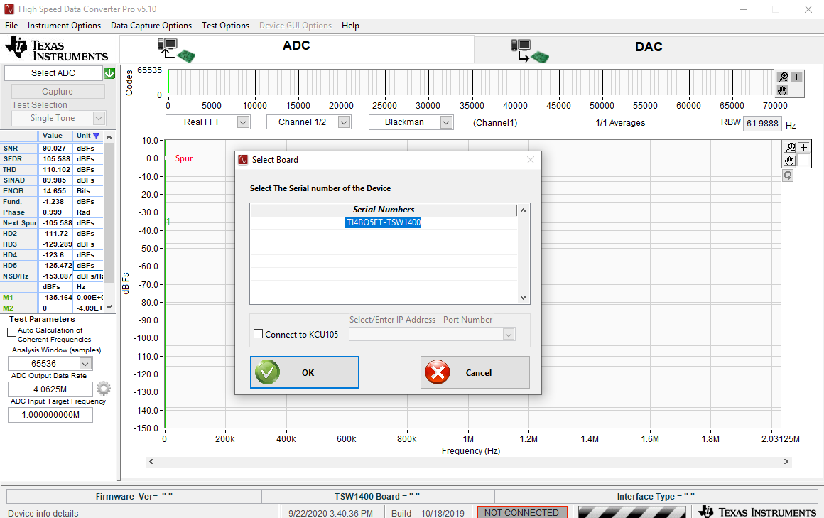Select the zoom tool above the Codes plot

tap(783, 76)
